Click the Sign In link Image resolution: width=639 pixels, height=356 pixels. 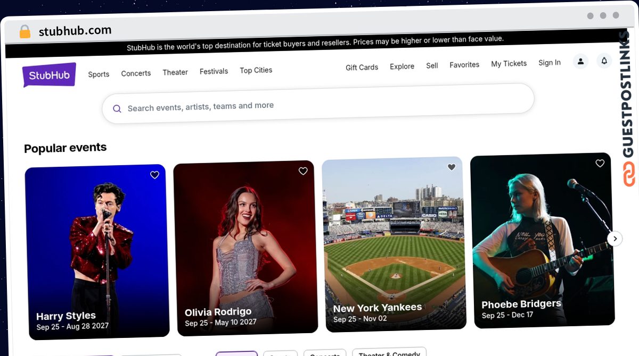click(549, 63)
